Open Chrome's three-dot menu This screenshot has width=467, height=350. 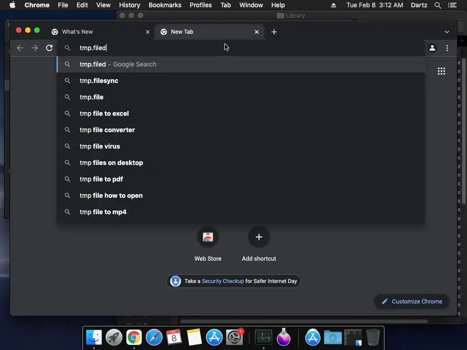(447, 48)
